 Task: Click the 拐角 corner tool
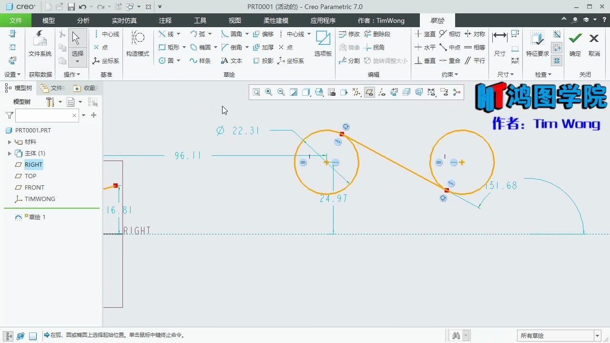click(x=374, y=47)
